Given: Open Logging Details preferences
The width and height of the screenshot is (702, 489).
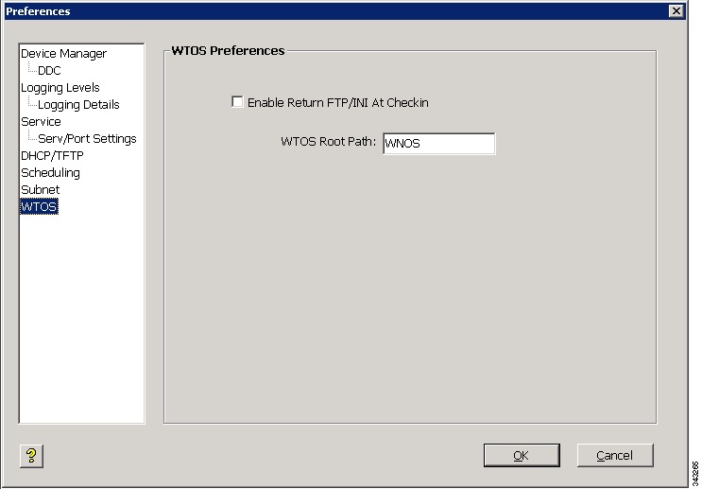Looking at the screenshot, I should point(78,105).
